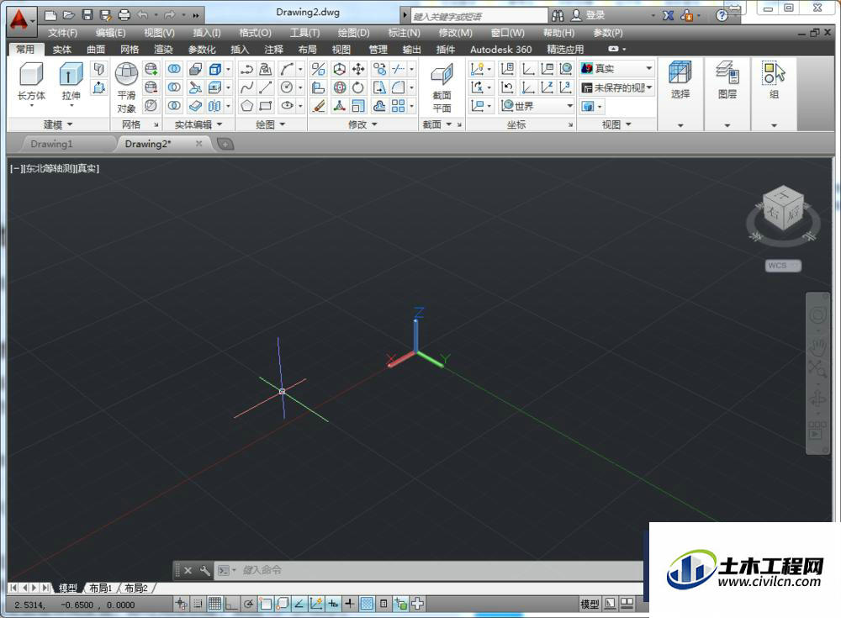This screenshot has width=841, height=618.
Task: Open the 绘图(D) menu in the menu bar
Action: pyautogui.click(x=353, y=33)
